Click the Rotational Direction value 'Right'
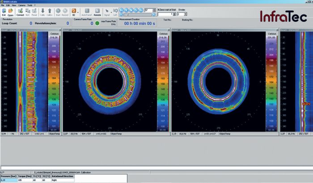 tap(63, 180)
